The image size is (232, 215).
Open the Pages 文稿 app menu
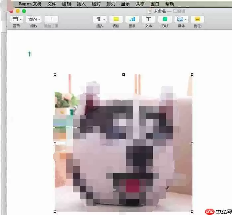pos(30,4)
